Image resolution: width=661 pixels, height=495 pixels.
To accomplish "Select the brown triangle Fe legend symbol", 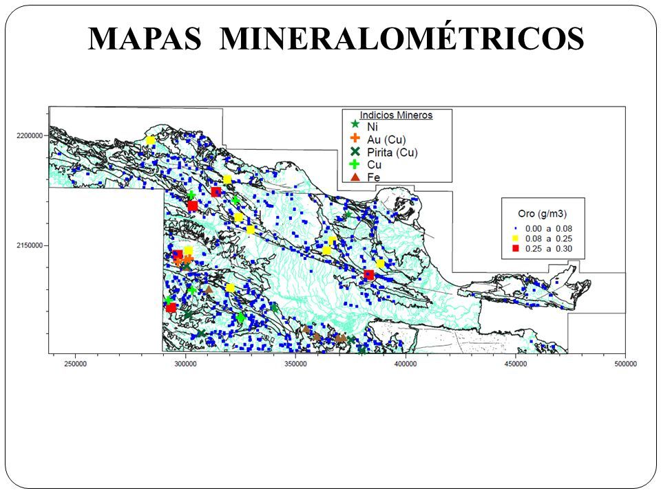I will (x=355, y=177).
